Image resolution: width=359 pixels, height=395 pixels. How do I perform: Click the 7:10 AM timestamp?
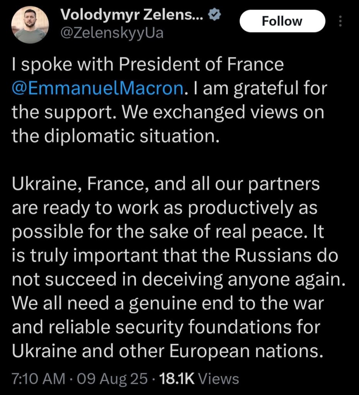38,378
